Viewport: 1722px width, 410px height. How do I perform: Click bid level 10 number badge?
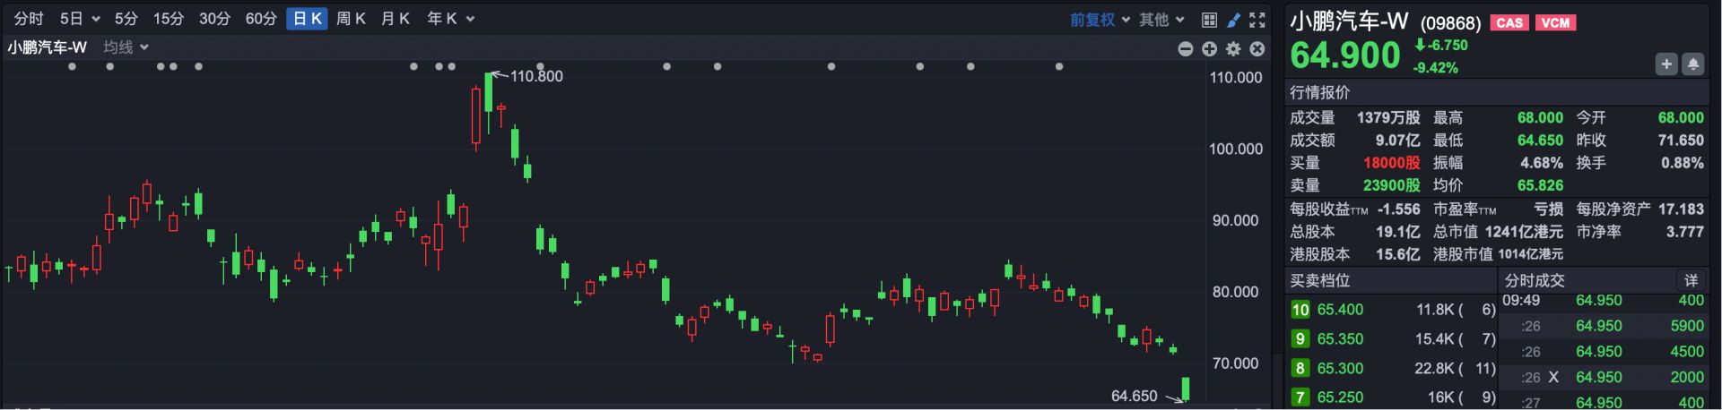(x=1300, y=310)
